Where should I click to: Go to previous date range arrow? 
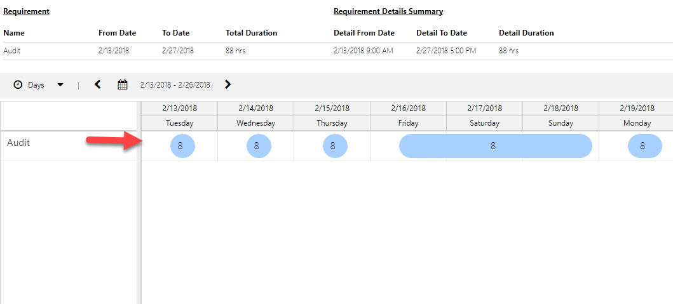click(98, 84)
